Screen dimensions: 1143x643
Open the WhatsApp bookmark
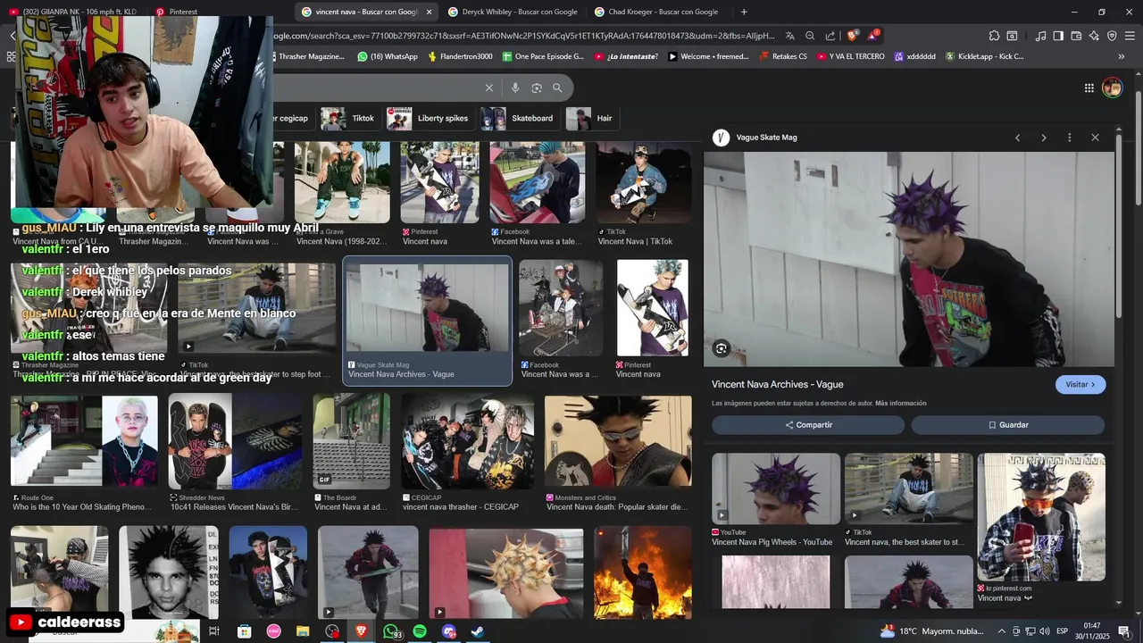(387, 56)
